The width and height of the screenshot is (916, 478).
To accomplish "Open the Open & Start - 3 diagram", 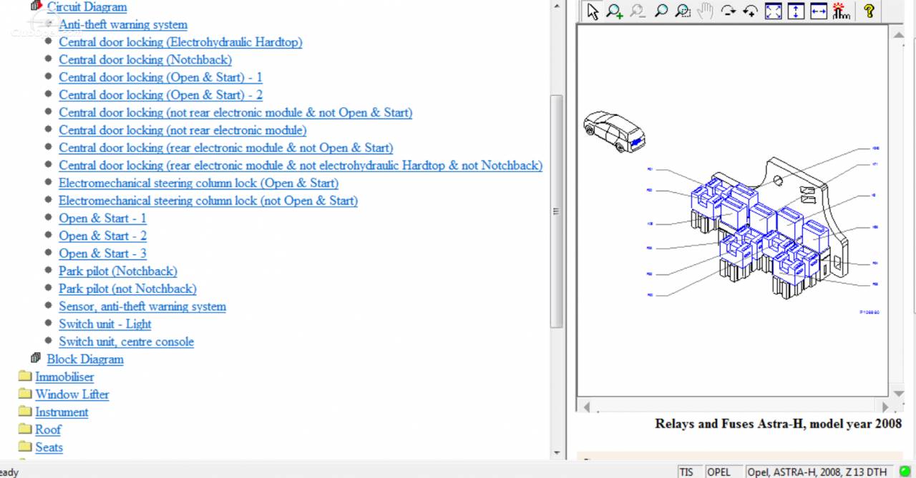I will coord(102,254).
